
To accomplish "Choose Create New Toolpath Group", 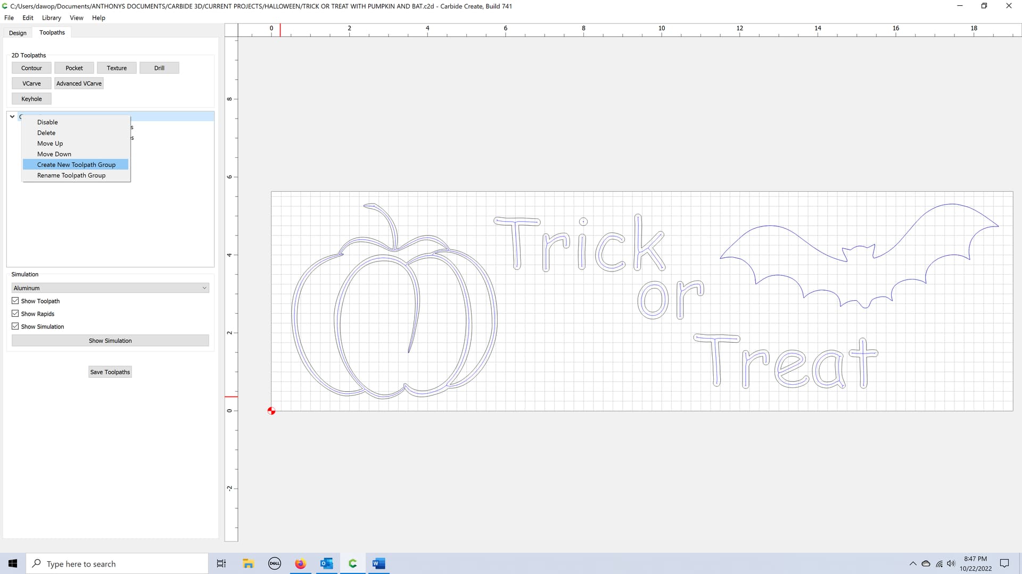I will click(76, 165).
